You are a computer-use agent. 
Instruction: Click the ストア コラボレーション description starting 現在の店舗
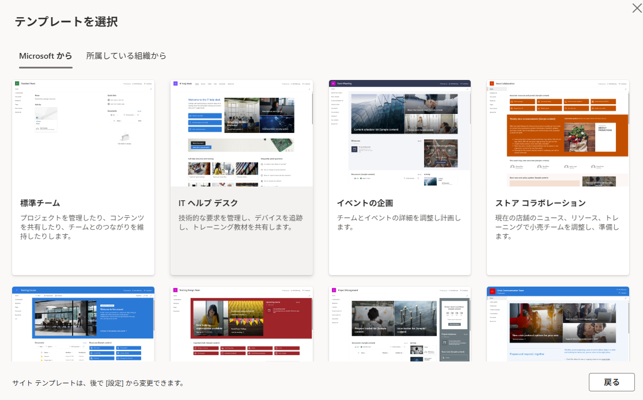tap(557, 227)
